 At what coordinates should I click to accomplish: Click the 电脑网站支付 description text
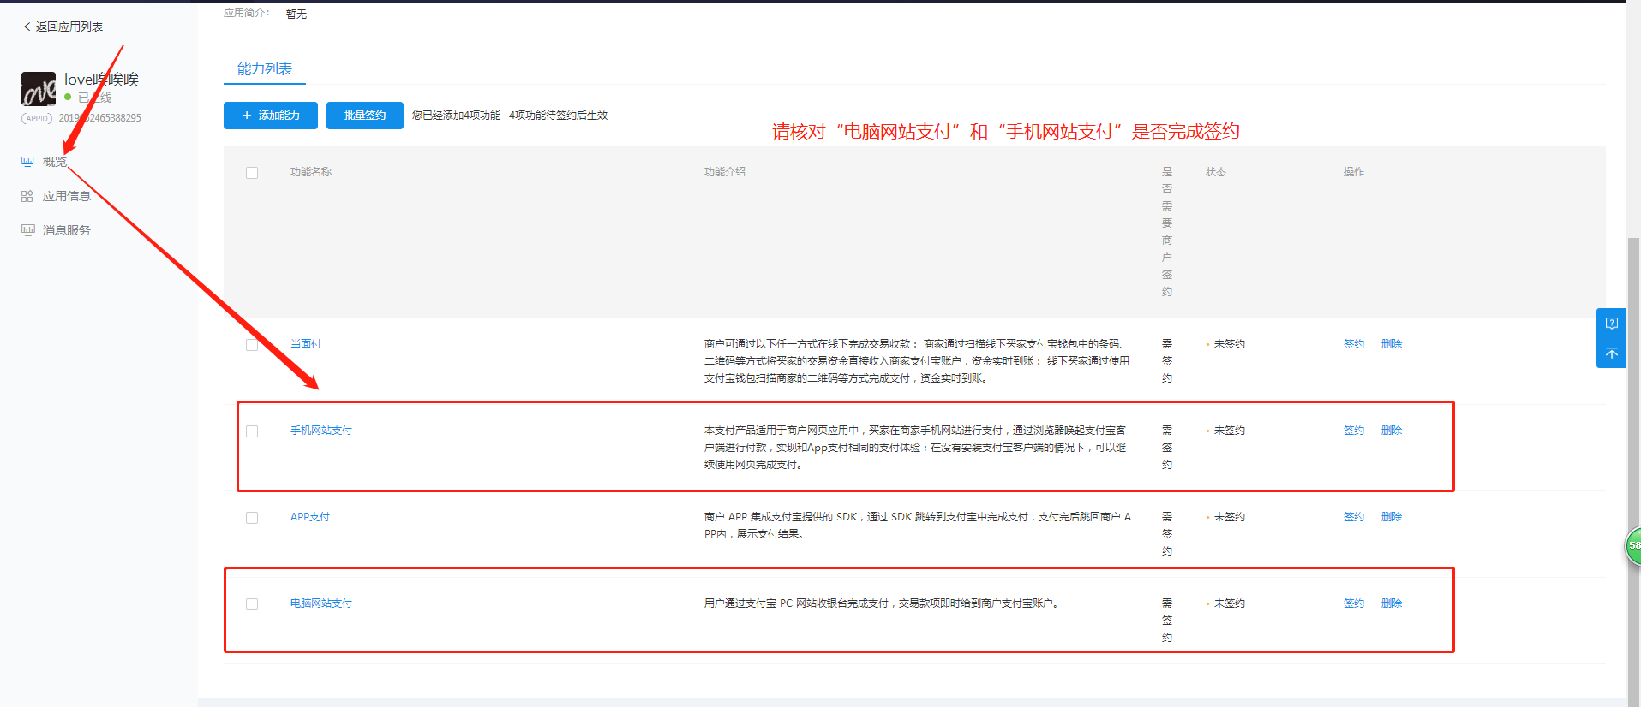pyautogui.click(x=883, y=603)
